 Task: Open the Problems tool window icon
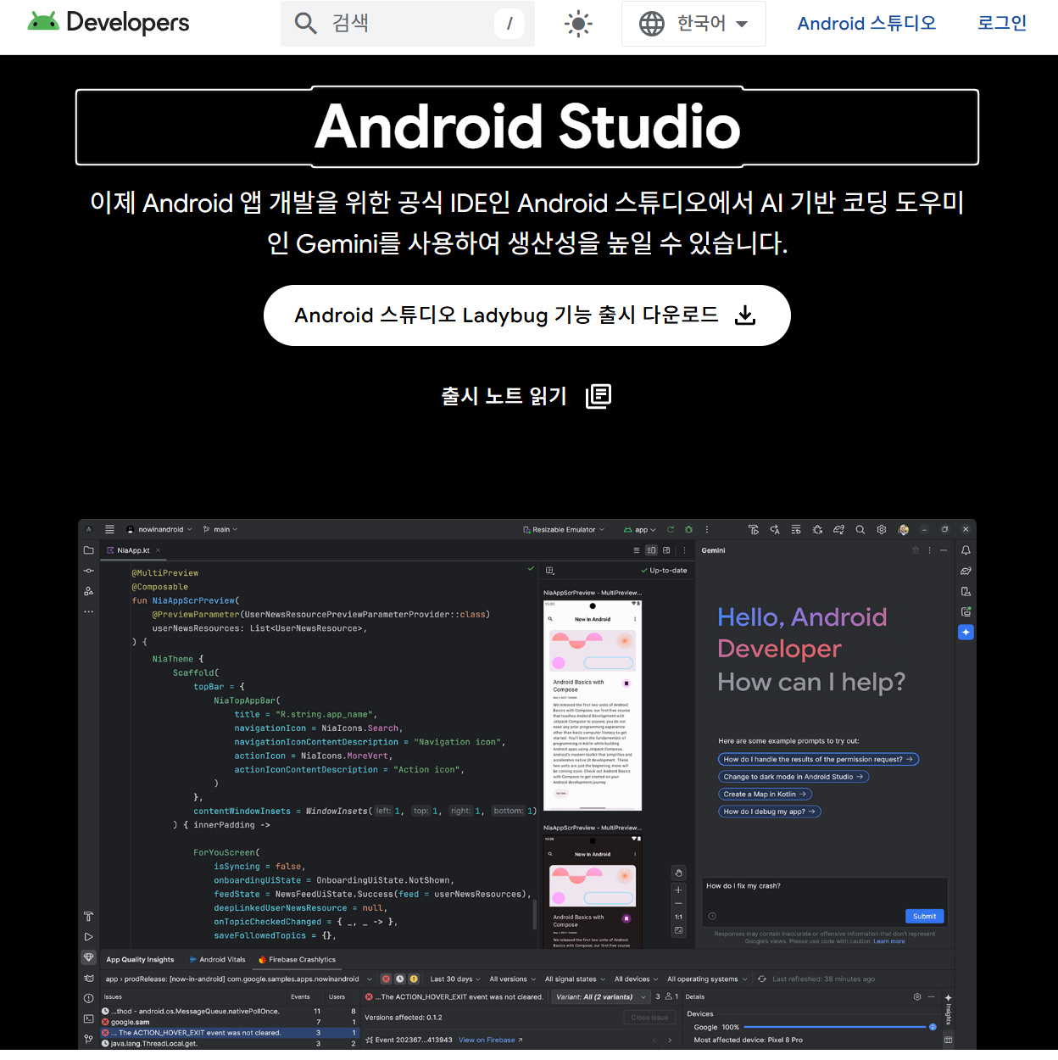(x=88, y=998)
